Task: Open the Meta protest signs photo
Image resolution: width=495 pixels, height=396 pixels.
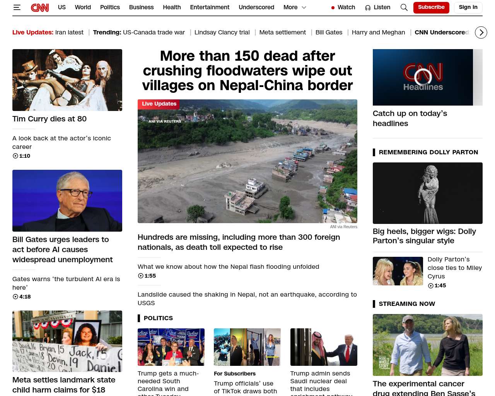Action: point(67,341)
